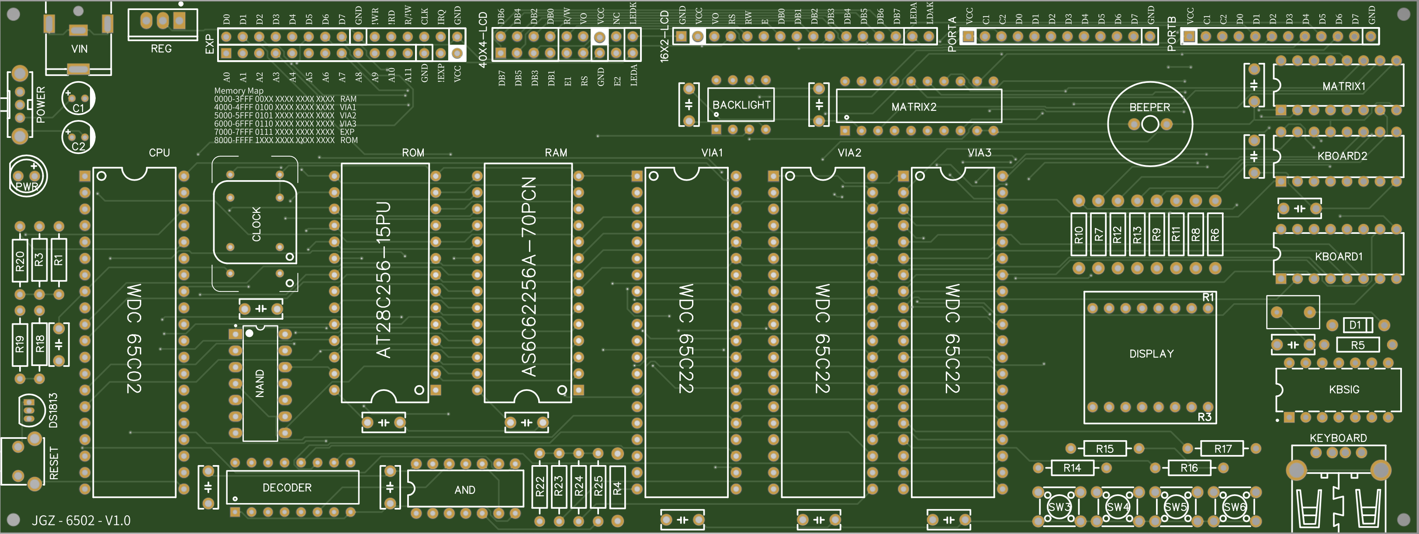Click the SW3 pushbutton footprint

click(x=1059, y=507)
